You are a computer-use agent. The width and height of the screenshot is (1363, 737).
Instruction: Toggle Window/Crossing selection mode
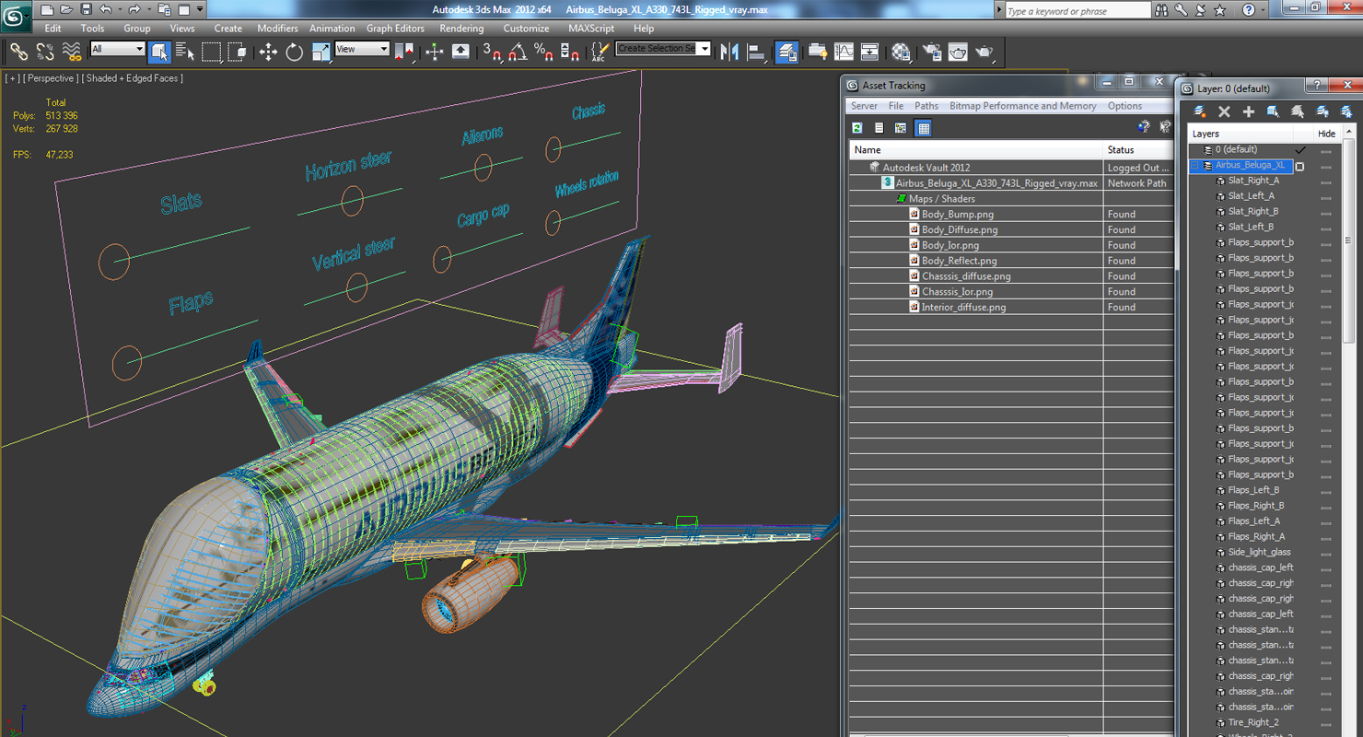(x=237, y=53)
